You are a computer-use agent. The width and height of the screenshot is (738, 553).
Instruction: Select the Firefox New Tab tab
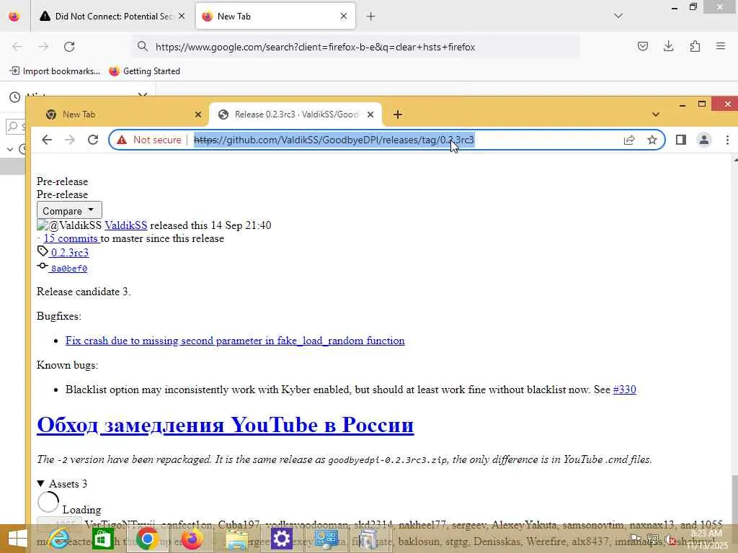tap(275, 16)
